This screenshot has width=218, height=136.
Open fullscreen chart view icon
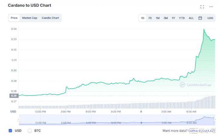[x=202, y=7]
